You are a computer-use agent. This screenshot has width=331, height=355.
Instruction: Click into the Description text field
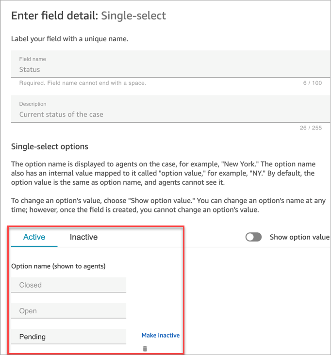pyautogui.click(x=170, y=114)
